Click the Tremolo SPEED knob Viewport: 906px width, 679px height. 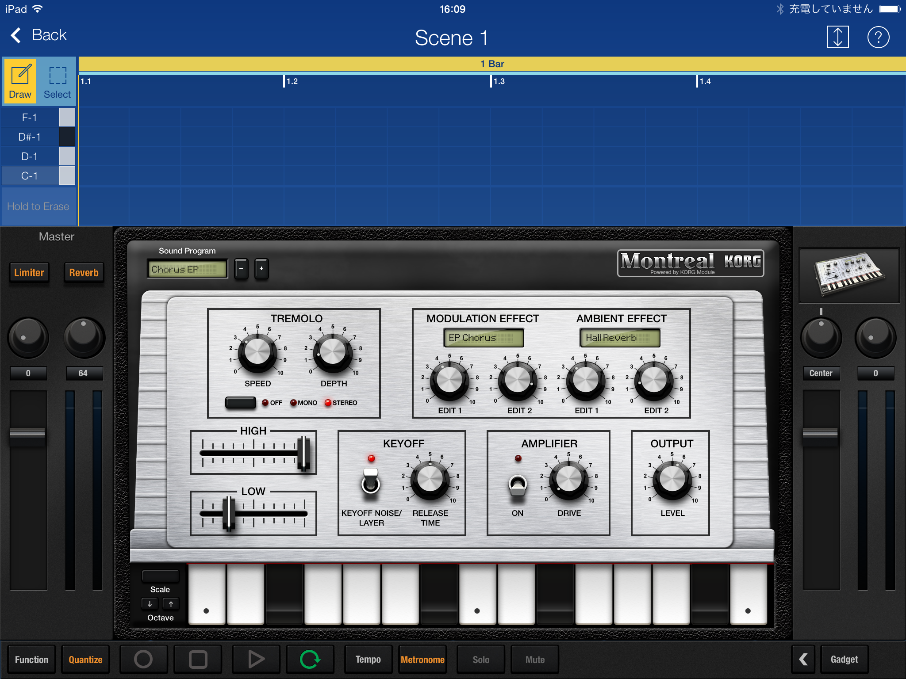pos(257,353)
